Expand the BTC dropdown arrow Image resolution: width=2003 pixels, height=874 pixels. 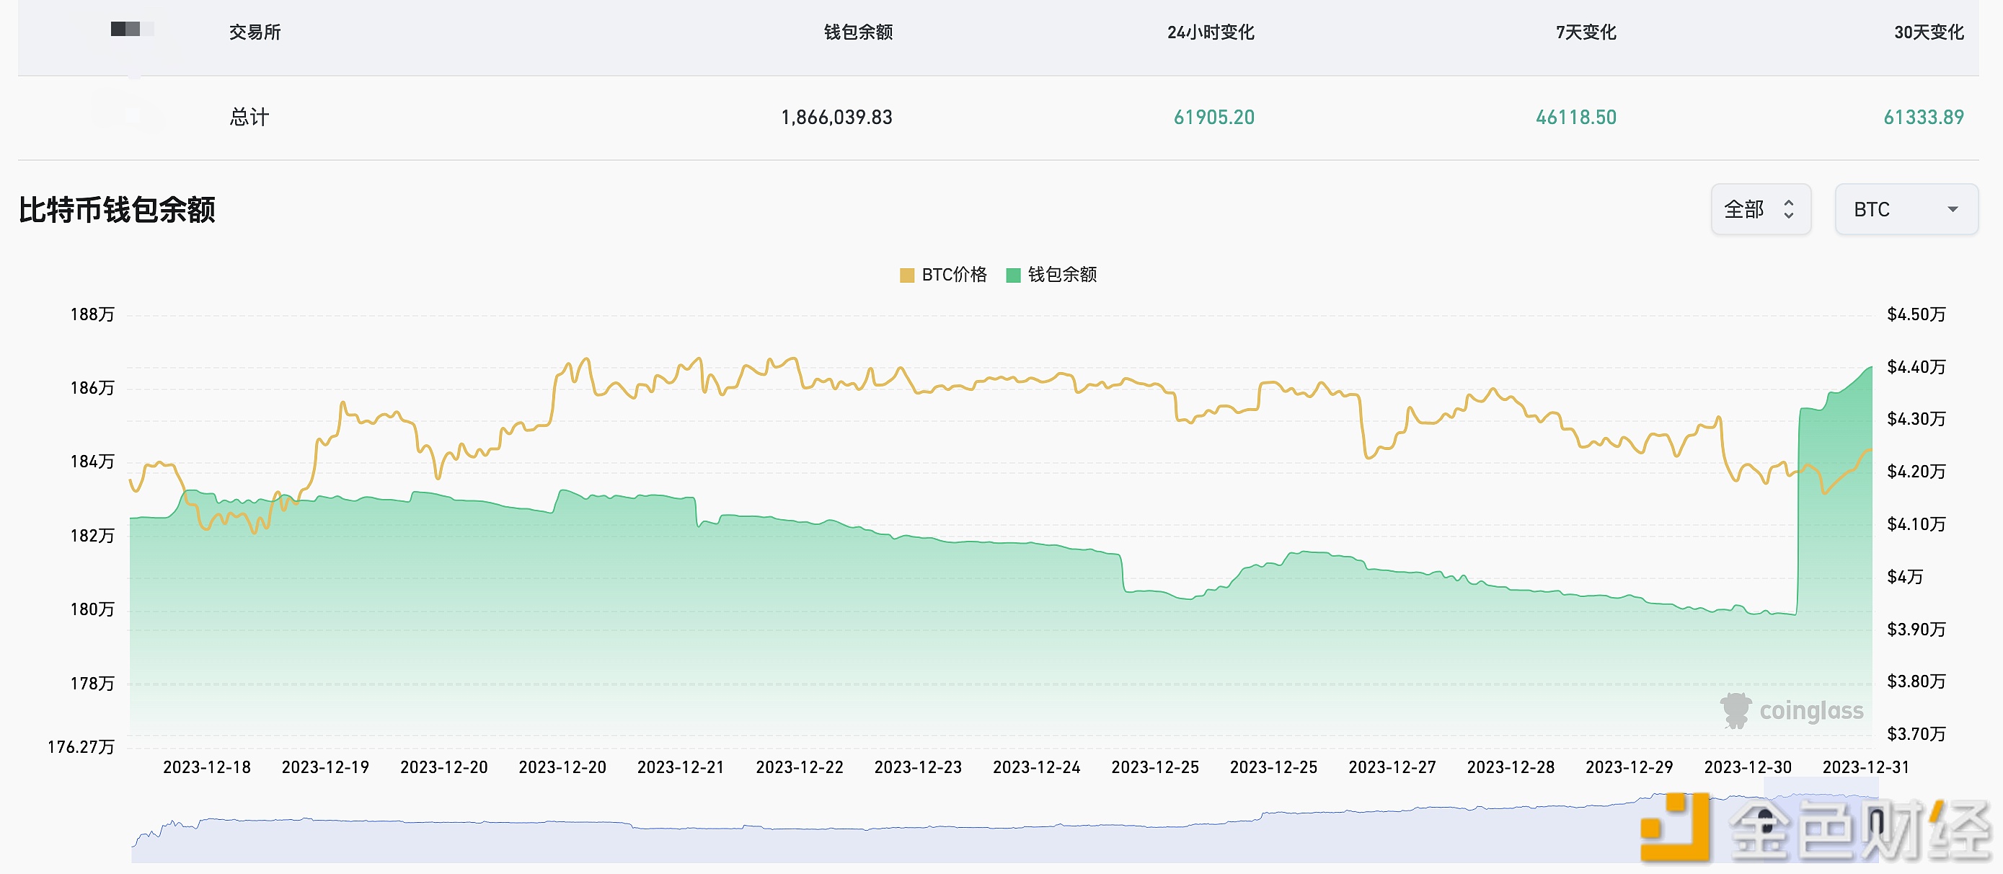point(1952,208)
